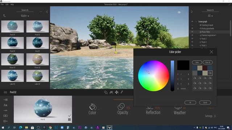Open the Settings dock icon with arrow line

5,110
